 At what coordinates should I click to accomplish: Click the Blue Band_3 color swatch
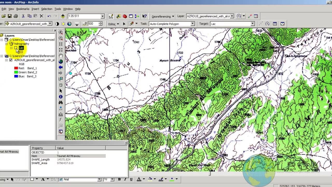(16, 76)
